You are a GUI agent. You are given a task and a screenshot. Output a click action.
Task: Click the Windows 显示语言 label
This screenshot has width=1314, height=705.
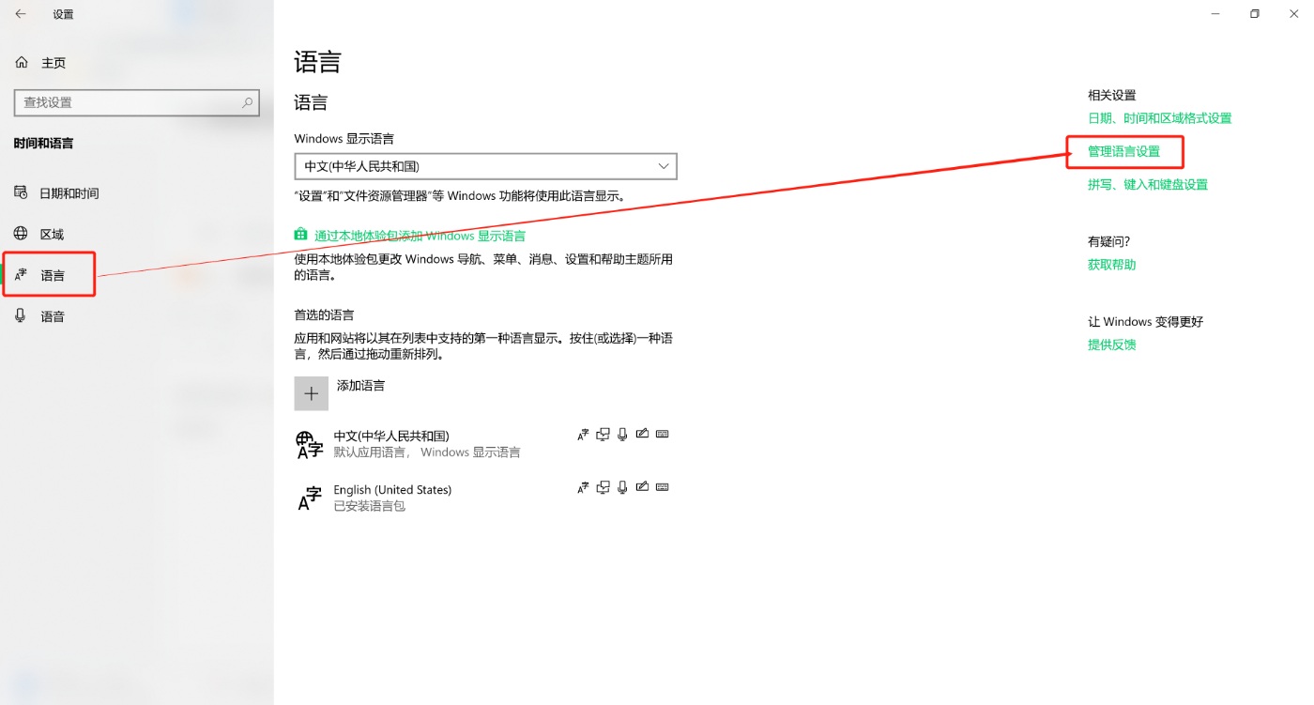pos(344,139)
